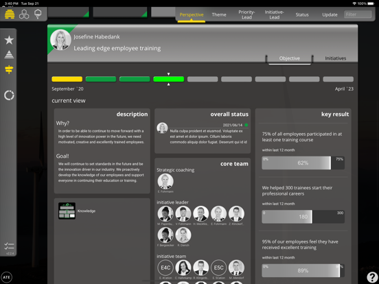Select R. Klingenb.. initiative team avatar
Viewport: 379px width, 284px height.
pyautogui.click(x=201, y=268)
